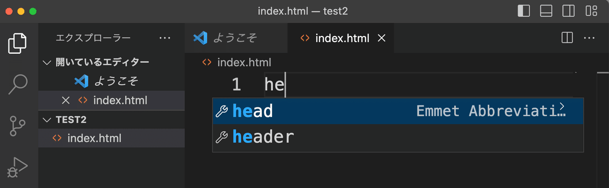Toggle primary side bar visibility
The height and width of the screenshot is (188, 609).
click(x=524, y=11)
